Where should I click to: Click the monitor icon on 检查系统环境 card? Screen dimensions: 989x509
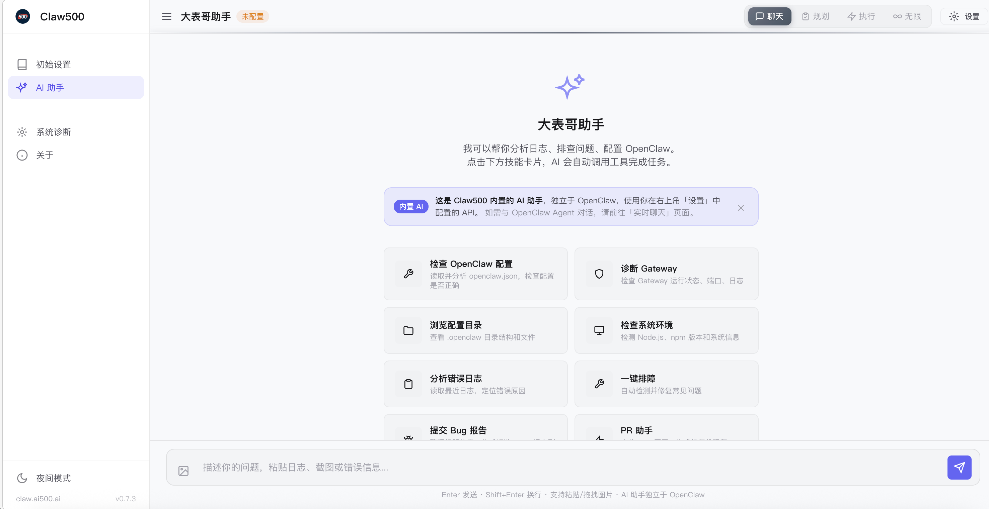pos(599,330)
